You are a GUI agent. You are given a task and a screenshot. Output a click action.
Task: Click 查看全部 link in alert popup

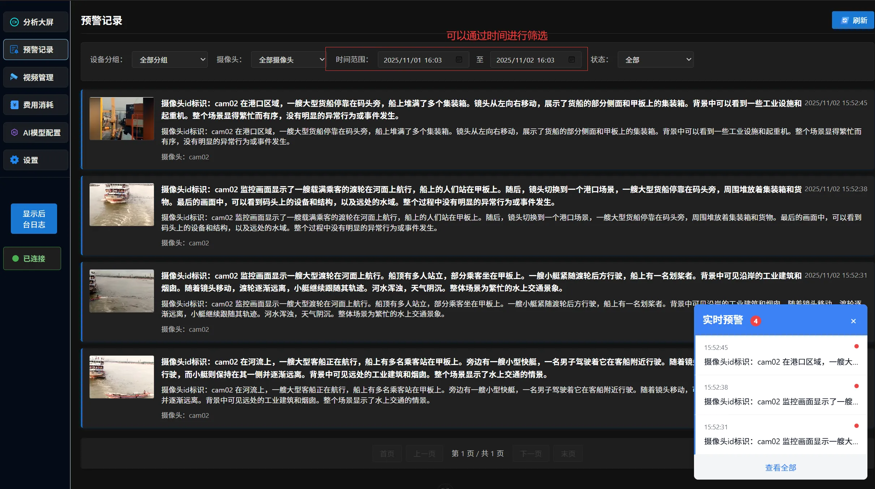(x=780, y=468)
